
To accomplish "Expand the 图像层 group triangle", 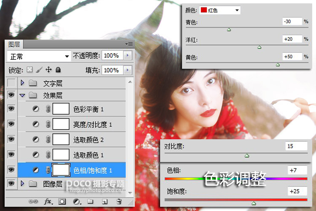I will [22, 183].
